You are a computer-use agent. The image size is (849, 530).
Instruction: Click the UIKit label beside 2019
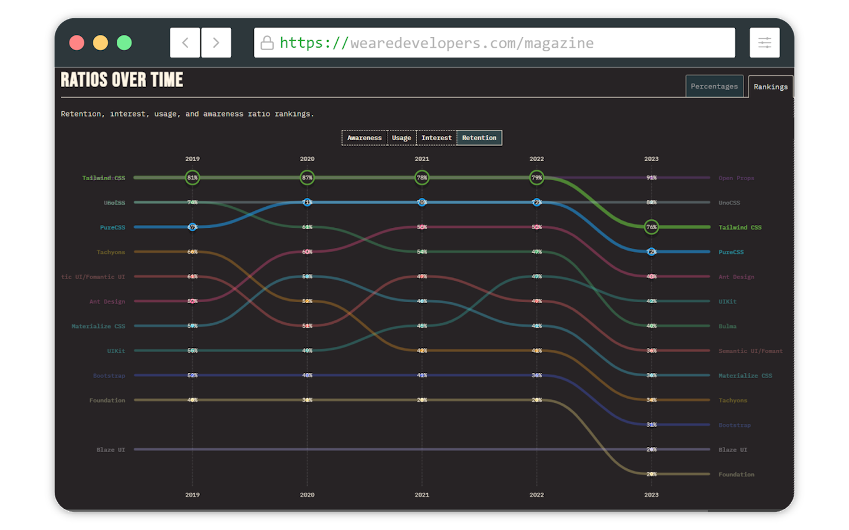click(x=116, y=351)
